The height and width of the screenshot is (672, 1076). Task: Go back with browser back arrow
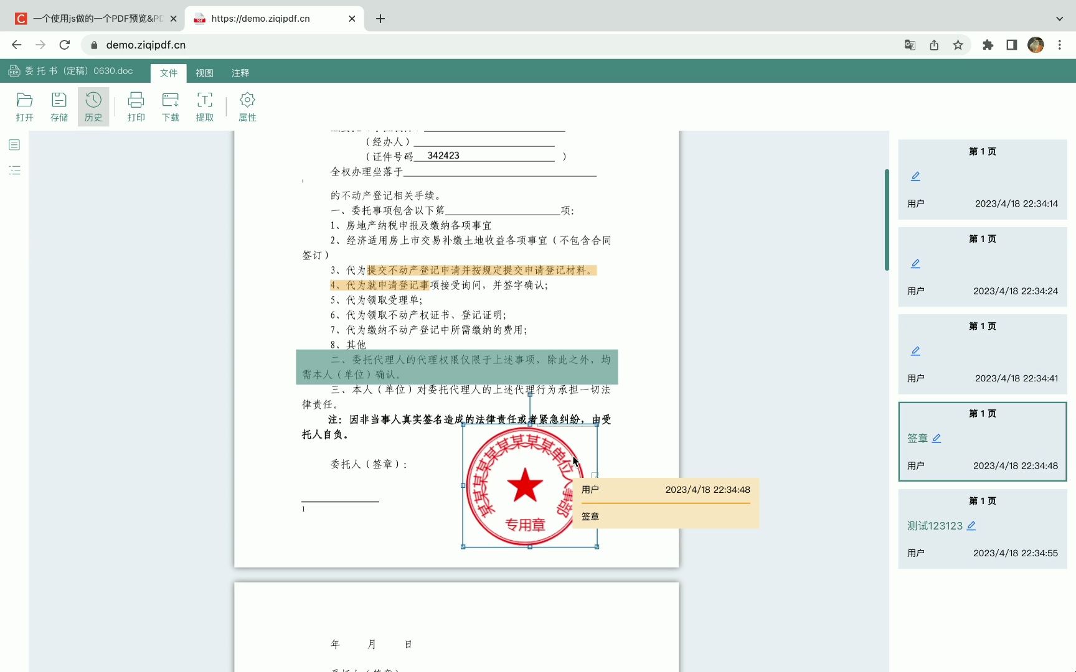(x=17, y=45)
